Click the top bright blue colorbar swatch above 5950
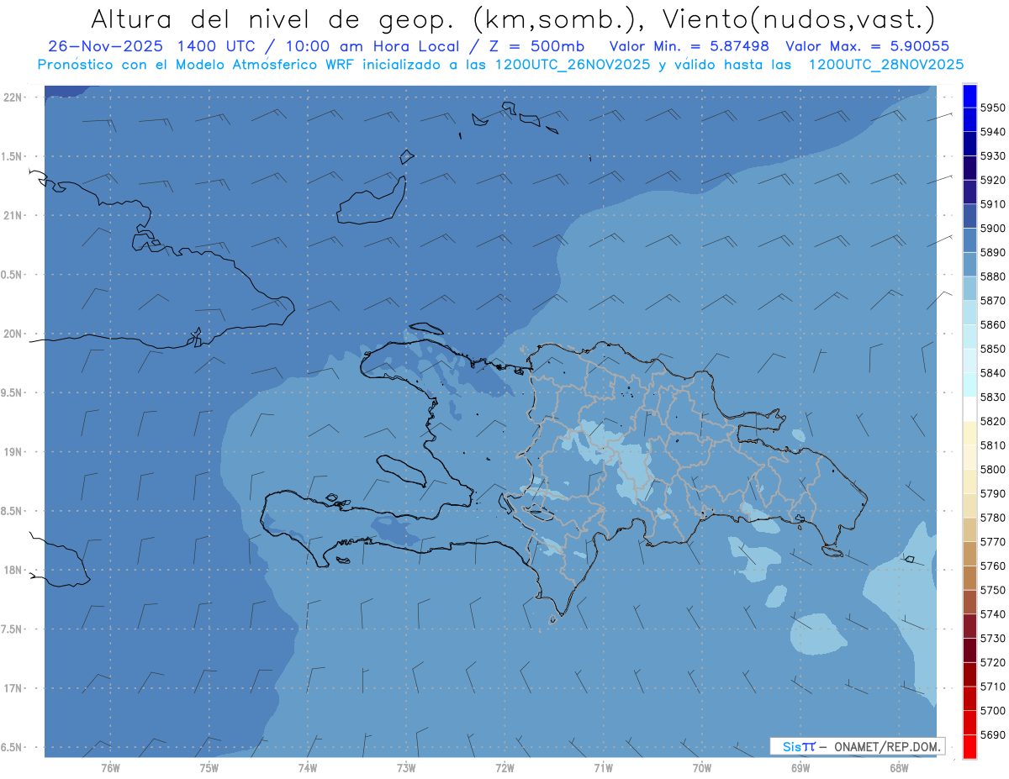This screenshot has height=779, width=1009. click(x=969, y=95)
